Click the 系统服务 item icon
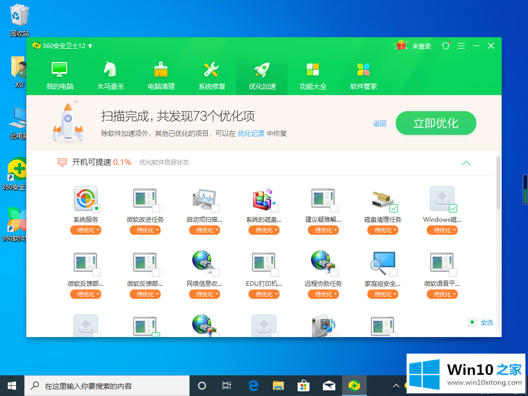The width and height of the screenshot is (528, 396). [86, 198]
